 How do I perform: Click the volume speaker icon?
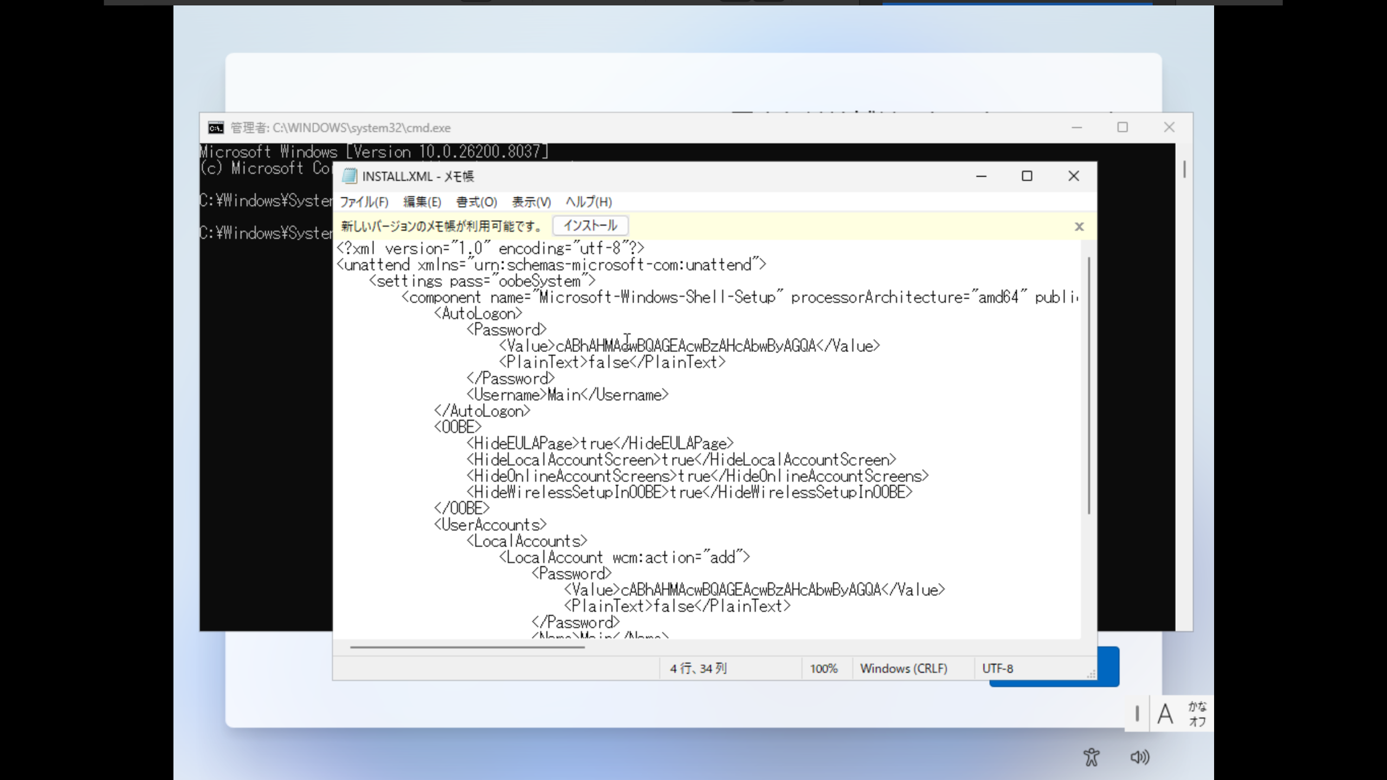click(x=1139, y=757)
